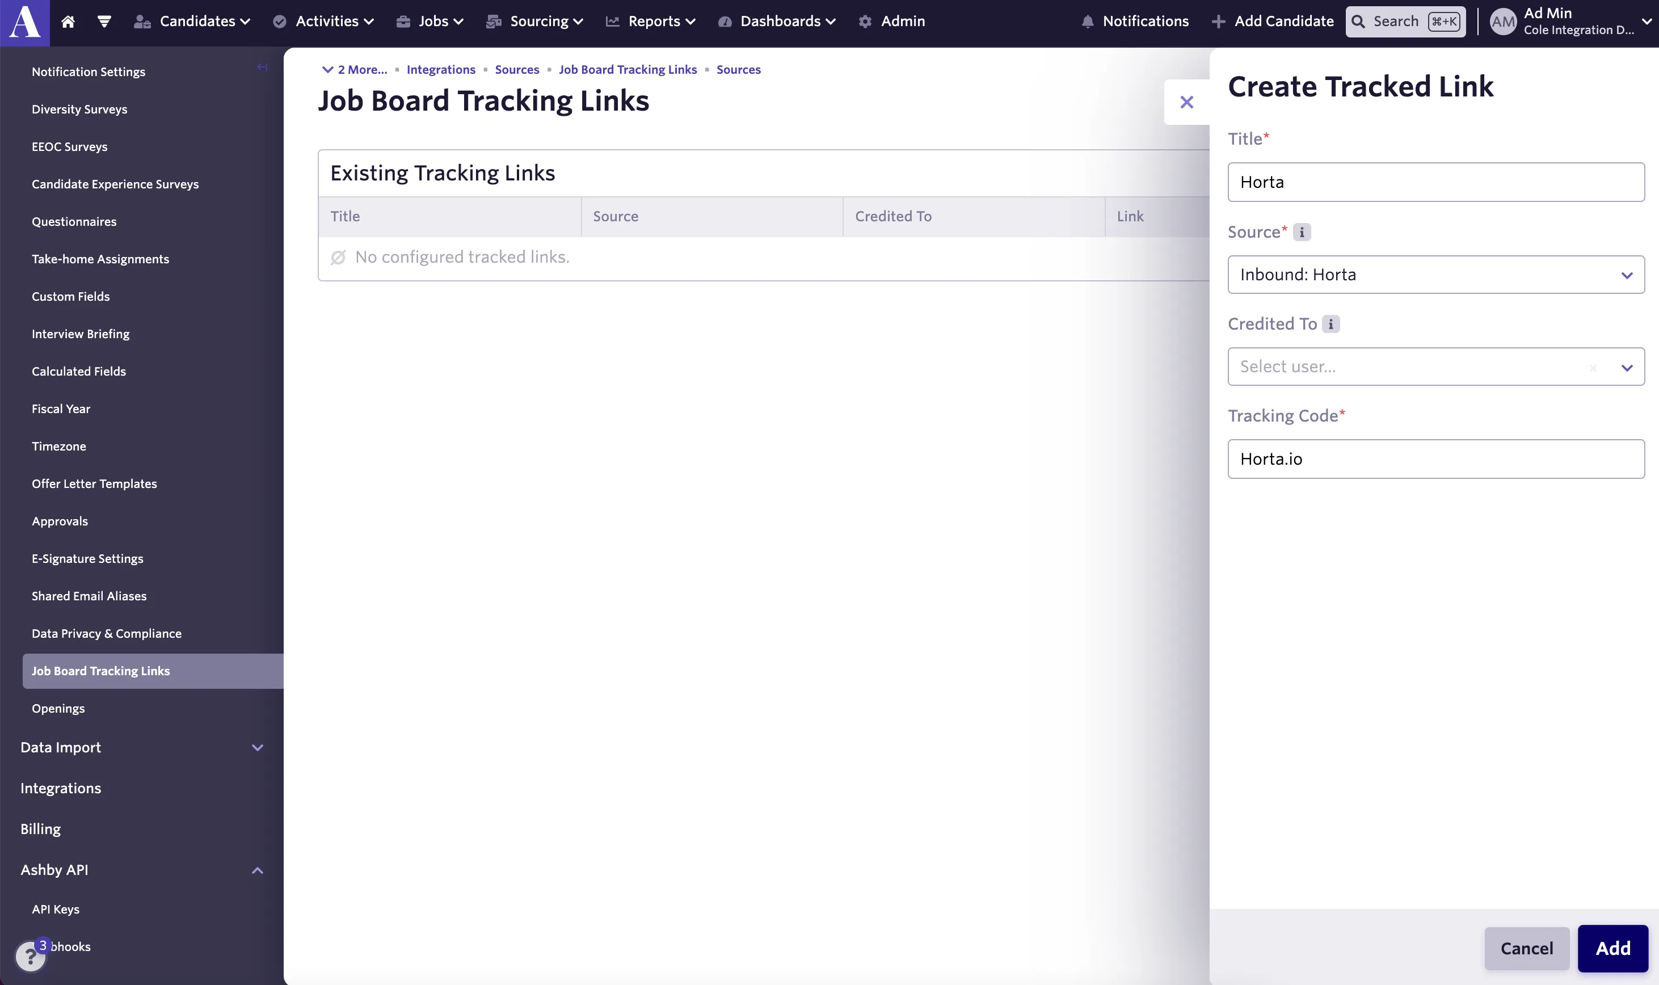Collapse the Ashby API section
Screen dimensions: 1659x985
click(x=142, y=870)
